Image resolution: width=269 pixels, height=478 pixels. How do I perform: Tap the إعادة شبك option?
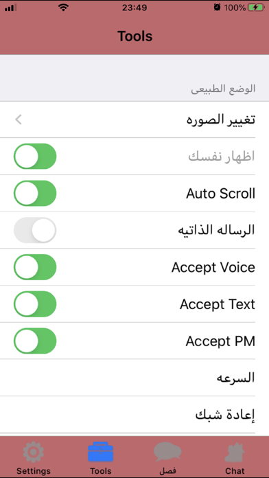coord(134,415)
